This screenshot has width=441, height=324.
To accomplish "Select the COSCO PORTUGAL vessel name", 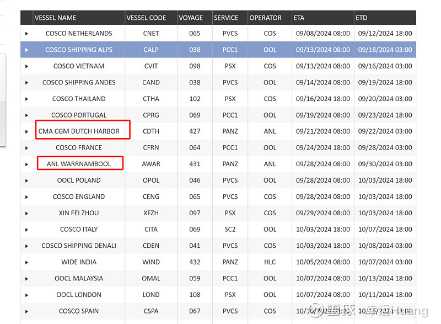I will click(x=79, y=115).
